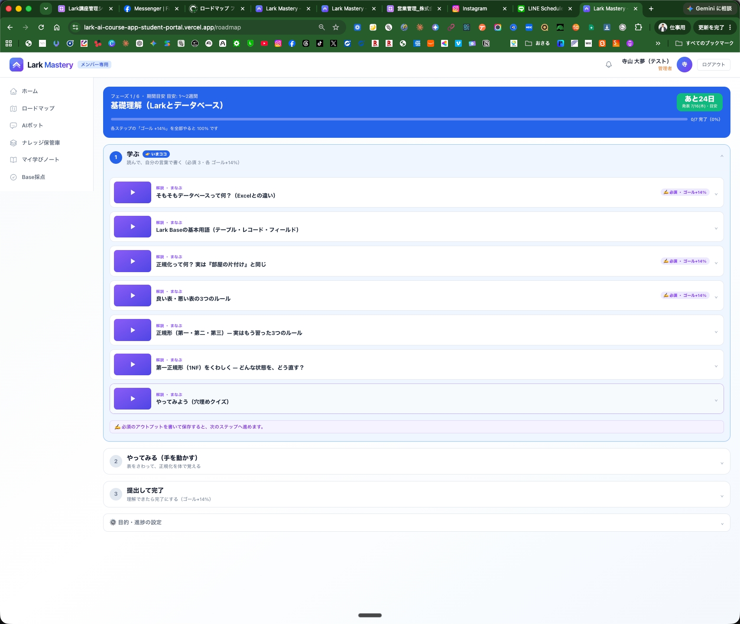Viewport: 740px width, 624px height.
Task: Collapse the 学ぶ step section
Action: pos(721,157)
